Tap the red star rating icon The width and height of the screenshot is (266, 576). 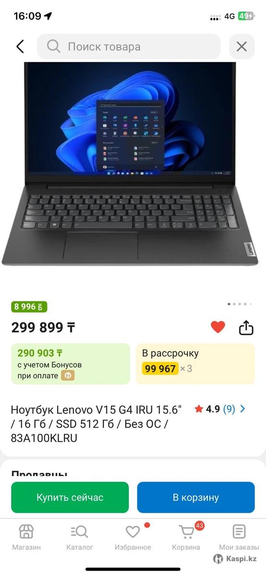pyautogui.click(x=199, y=409)
